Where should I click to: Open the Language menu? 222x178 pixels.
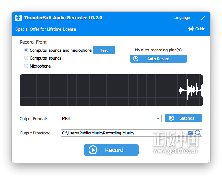tap(182, 18)
